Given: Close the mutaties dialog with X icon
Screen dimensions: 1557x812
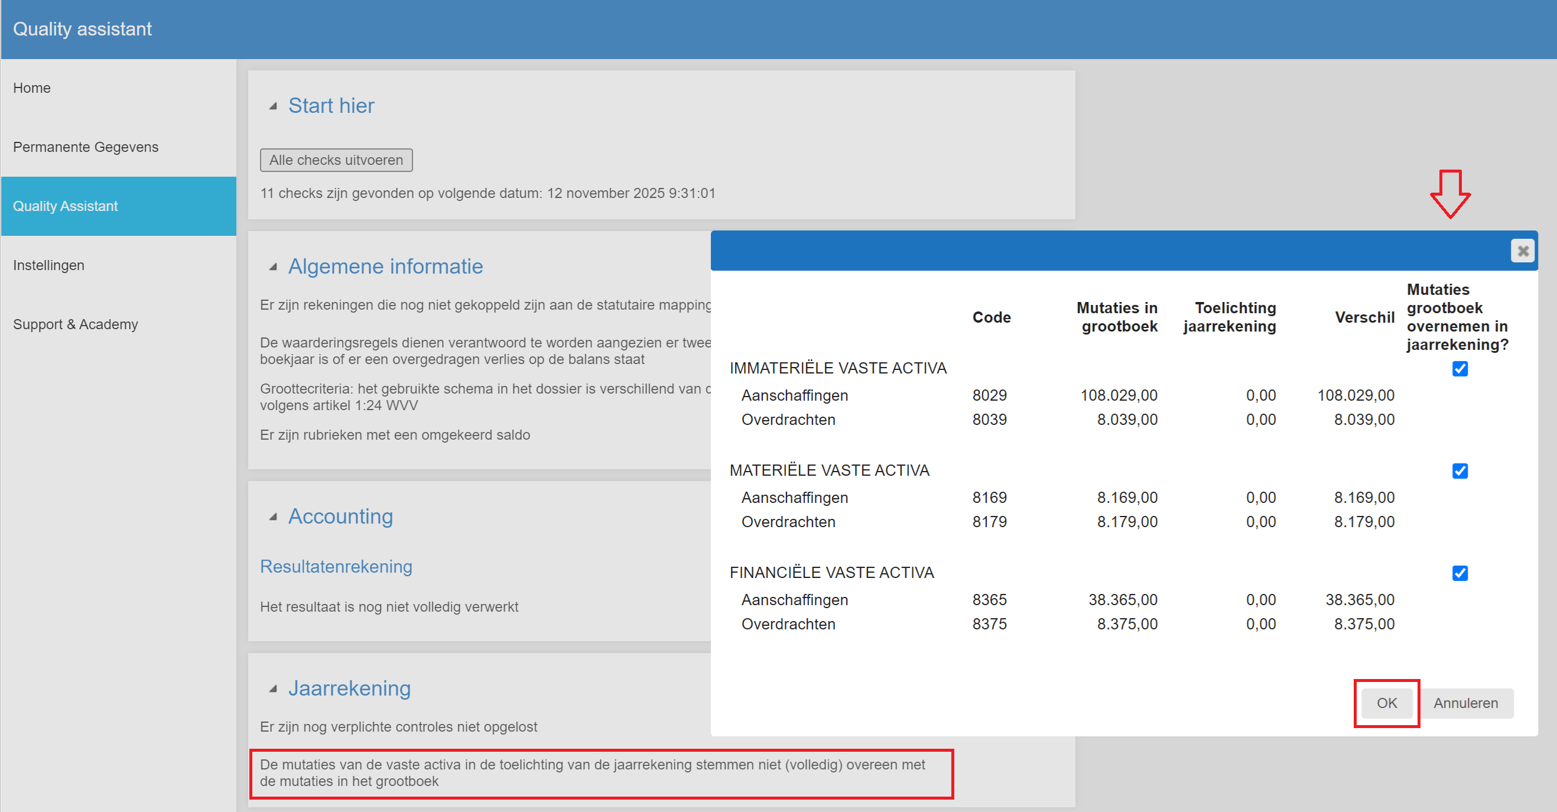Looking at the screenshot, I should (x=1523, y=251).
